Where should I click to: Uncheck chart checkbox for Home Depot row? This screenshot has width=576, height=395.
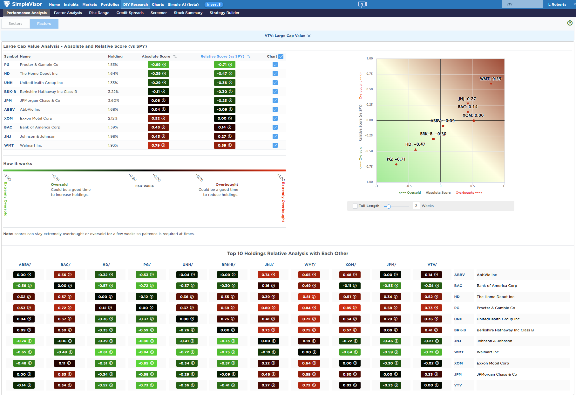click(x=275, y=74)
